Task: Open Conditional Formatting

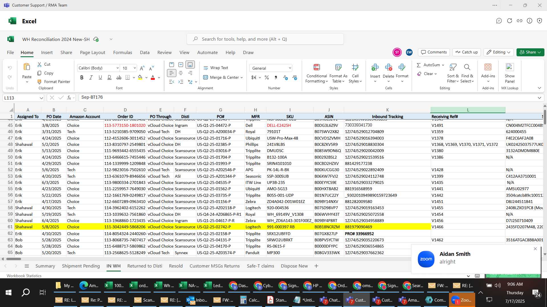Action: pyautogui.click(x=317, y=73)
